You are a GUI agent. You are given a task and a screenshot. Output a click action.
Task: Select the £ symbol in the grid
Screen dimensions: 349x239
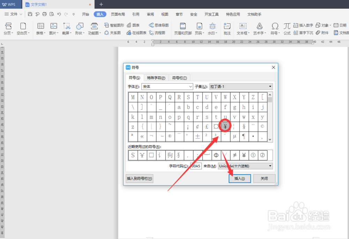pos(207,126)
